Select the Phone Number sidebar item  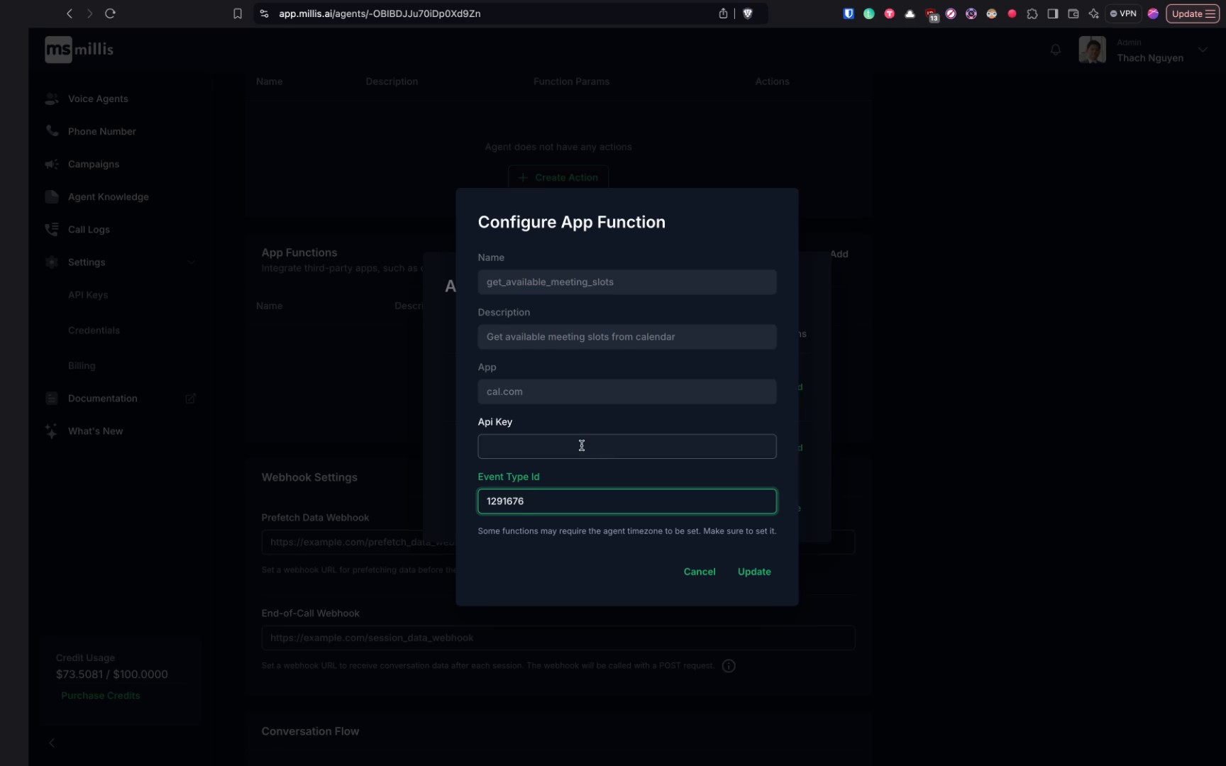pos(101,131)
